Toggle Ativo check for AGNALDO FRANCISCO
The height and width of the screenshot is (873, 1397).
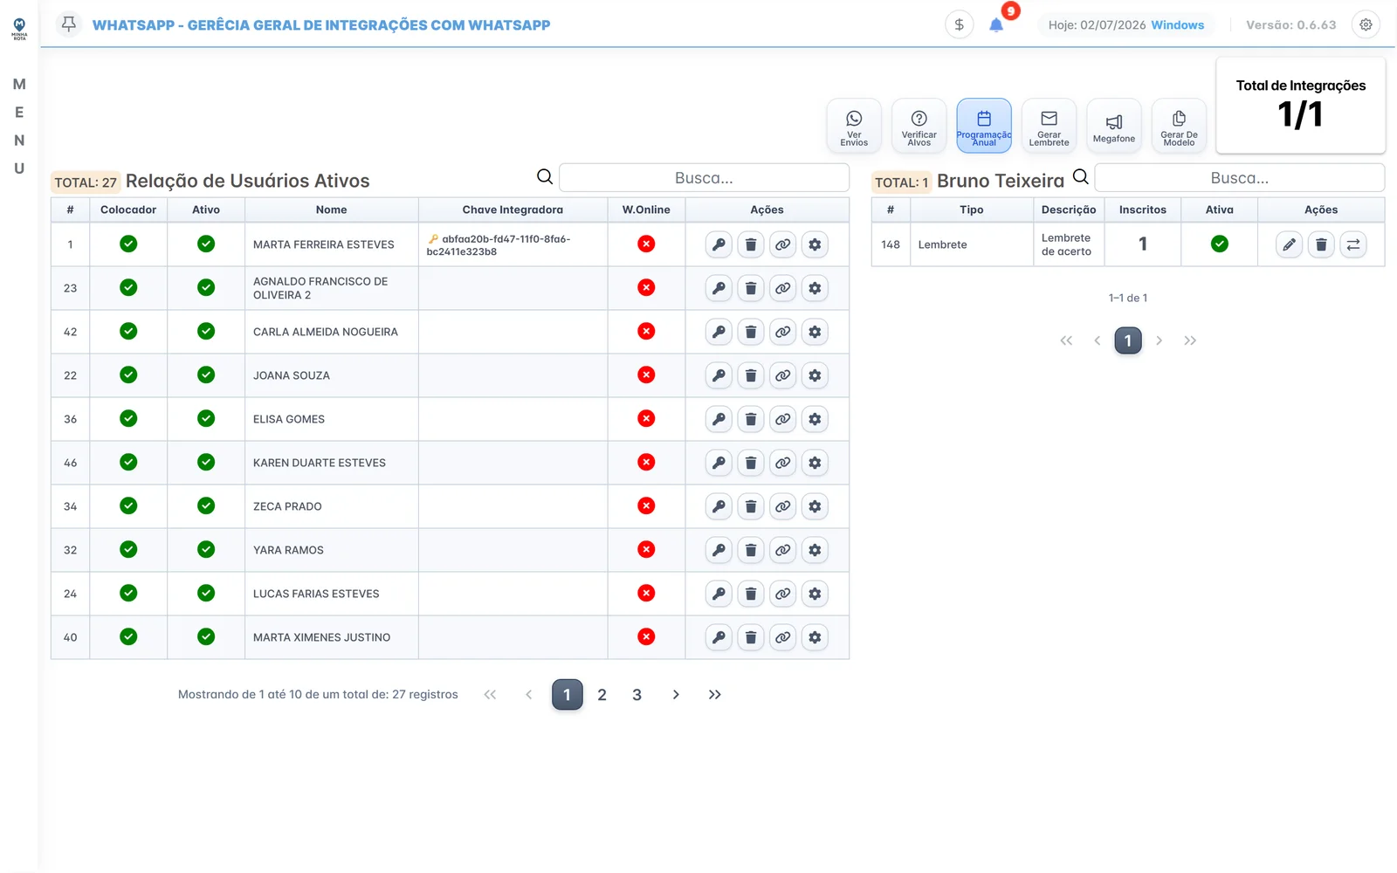pos(206,287)
